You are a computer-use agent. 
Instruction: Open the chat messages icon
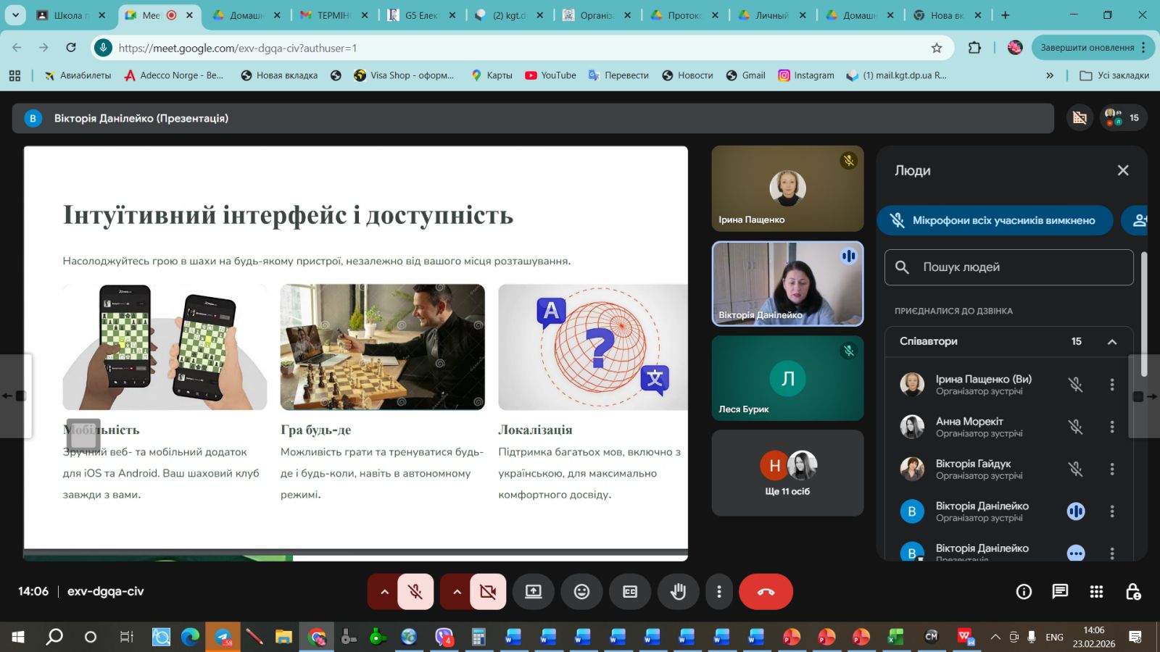point(1060,592)
